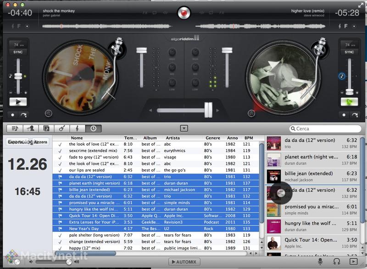
Task: Click the curved arrow button on left deck
Action: point(24,115)
